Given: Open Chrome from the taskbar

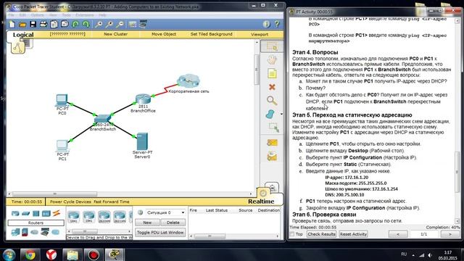Looking at the screenshot, I should pos(30,254).
